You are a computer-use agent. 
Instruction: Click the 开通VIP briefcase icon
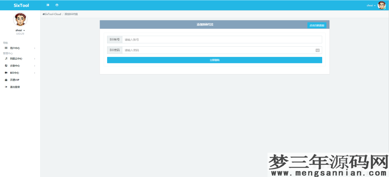tap(6, 80)
